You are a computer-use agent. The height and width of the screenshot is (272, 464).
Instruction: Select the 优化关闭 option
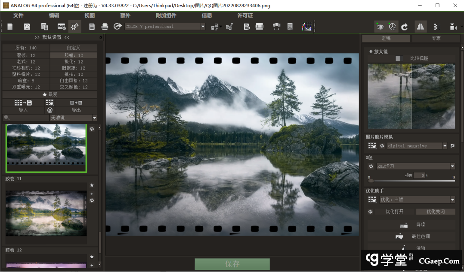click(x=436, y=212)
